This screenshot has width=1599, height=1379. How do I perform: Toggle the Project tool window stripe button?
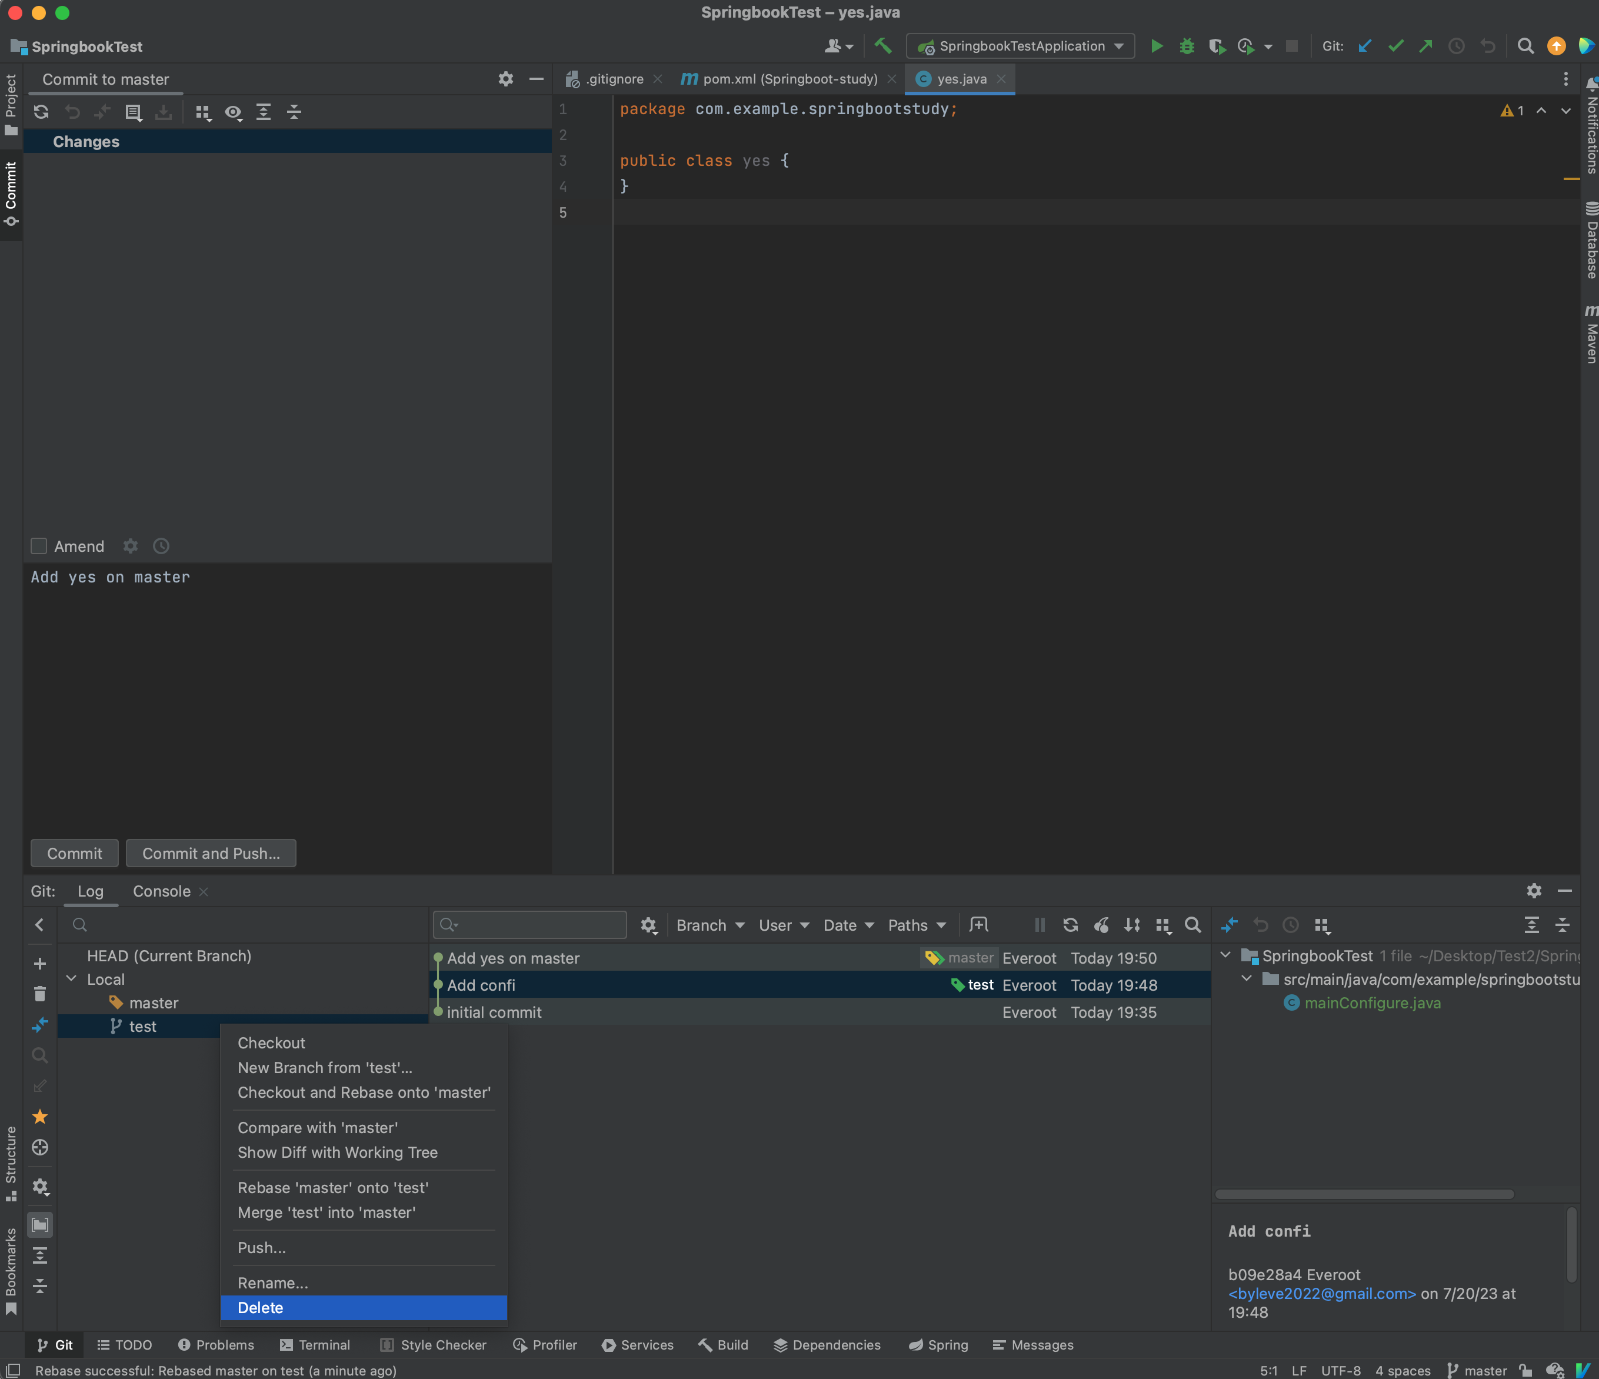pos(11,105)
